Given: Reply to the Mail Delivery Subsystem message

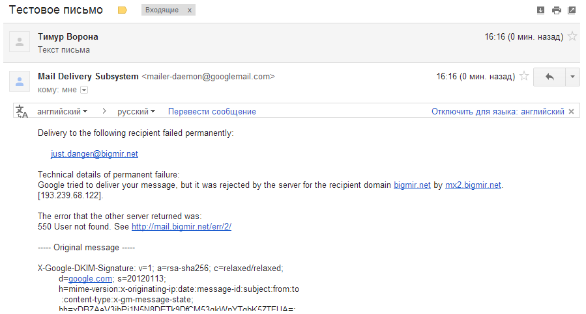Looking at the screenshot, I should coord(549,77).
